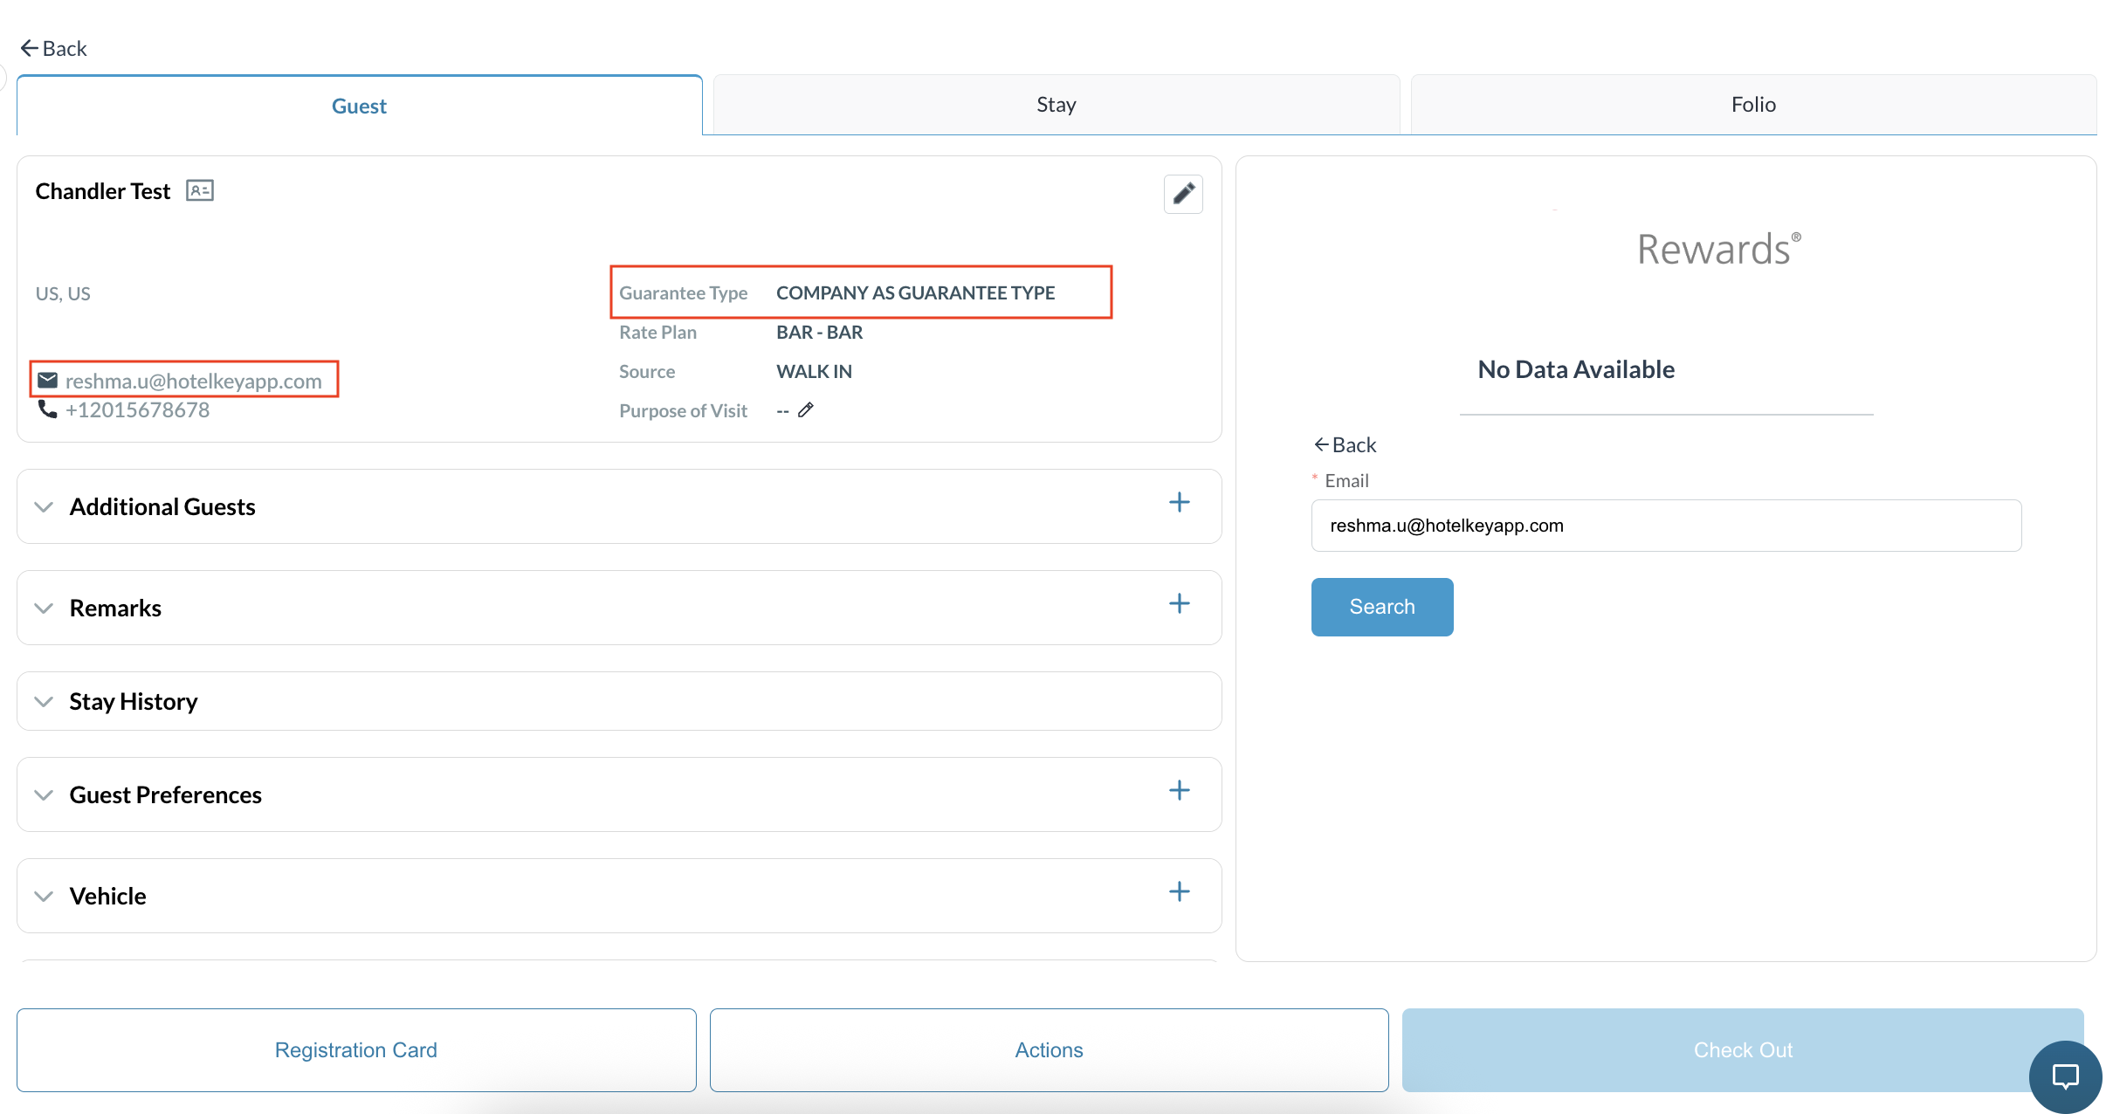The image size is (2113, 1114).
Task: Open the Actions menu button
Action: pyautogui.click(x=1049, y=1050)
